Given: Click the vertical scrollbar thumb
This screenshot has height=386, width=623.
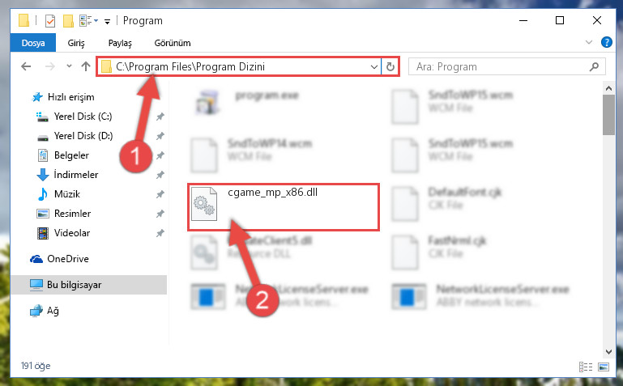Looking at the screenshot, I should click(x=608, y=115).
